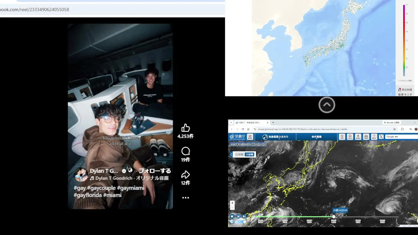Open a new browser tab with plus
Viewport: 418px width, 235px height.
[273, 122]
